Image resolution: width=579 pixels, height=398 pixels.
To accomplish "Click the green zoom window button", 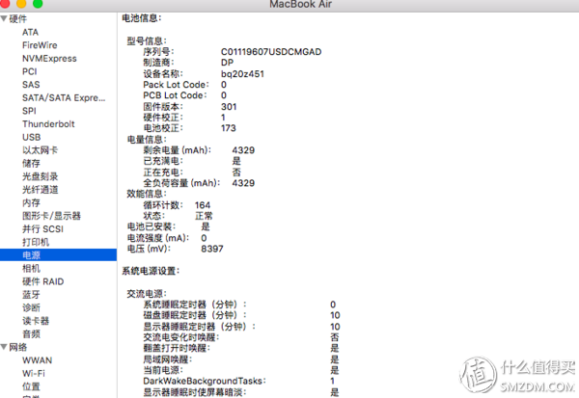I will click(38, 3).
